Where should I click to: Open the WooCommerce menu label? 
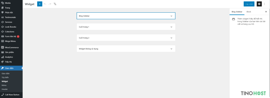pos(12,47)
